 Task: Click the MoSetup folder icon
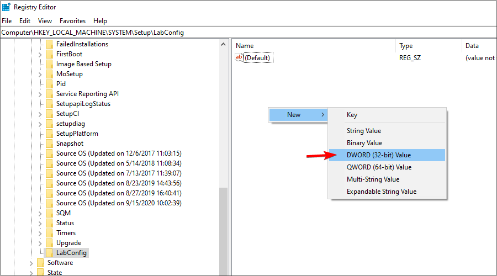pos(49,74)
